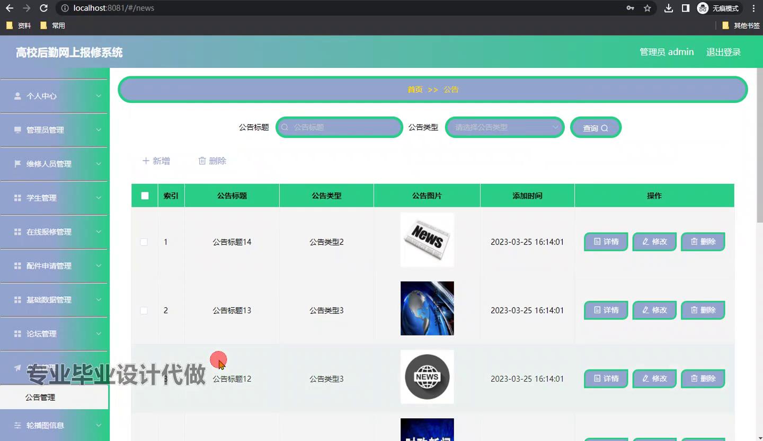Click 修改 for 公告标题14
The image size is (763, 441).
pos(654,242)
